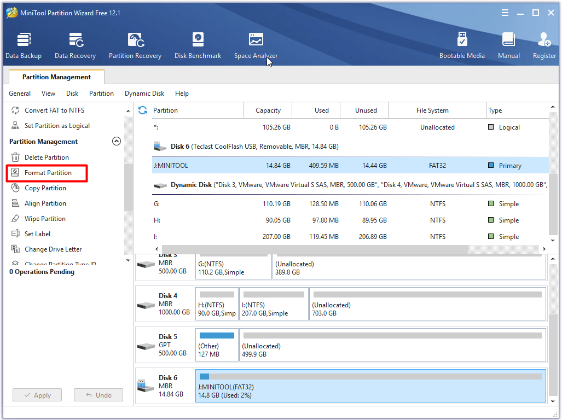Open Partition Recovery wizard
The image size is (562, 420).
pos(135,46)
